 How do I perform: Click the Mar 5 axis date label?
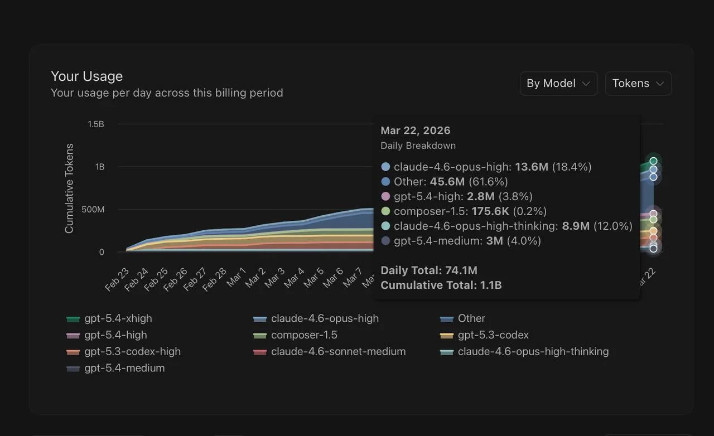[313, 278]
